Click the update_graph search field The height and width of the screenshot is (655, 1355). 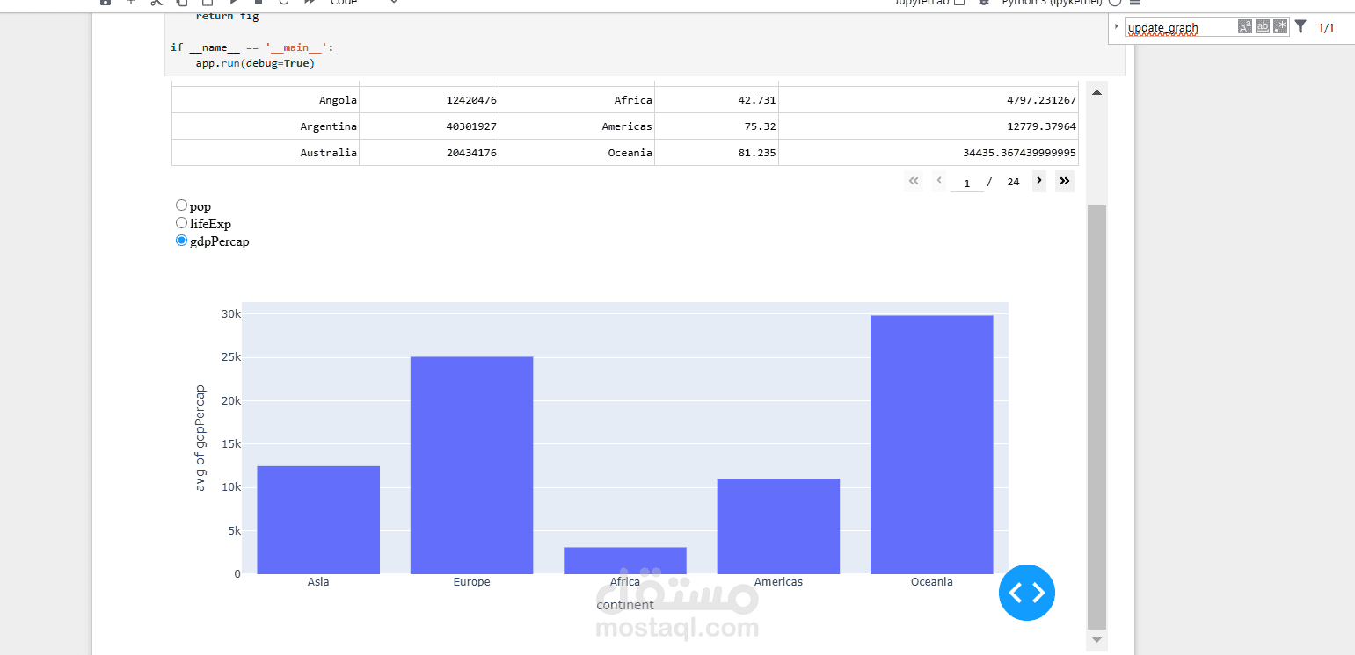tap(1179, 28)
